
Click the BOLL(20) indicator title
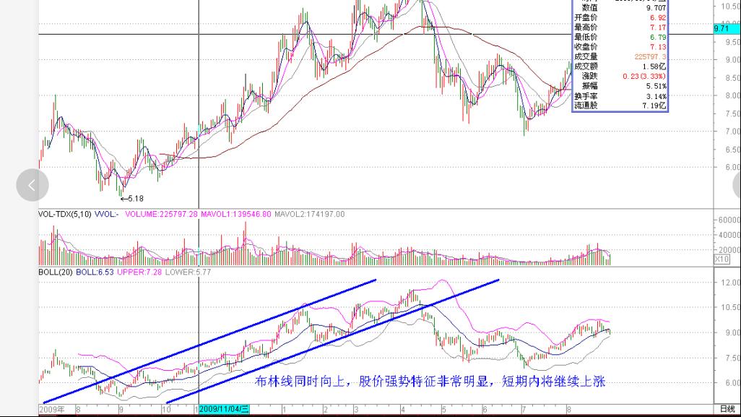pos(56,272)
